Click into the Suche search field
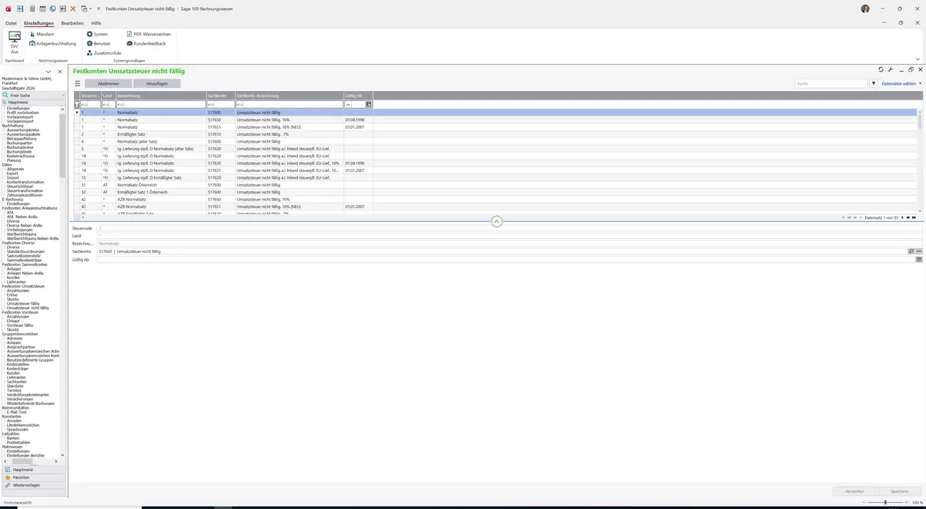The width and height of the screenshot is (926, 509). 832,83
